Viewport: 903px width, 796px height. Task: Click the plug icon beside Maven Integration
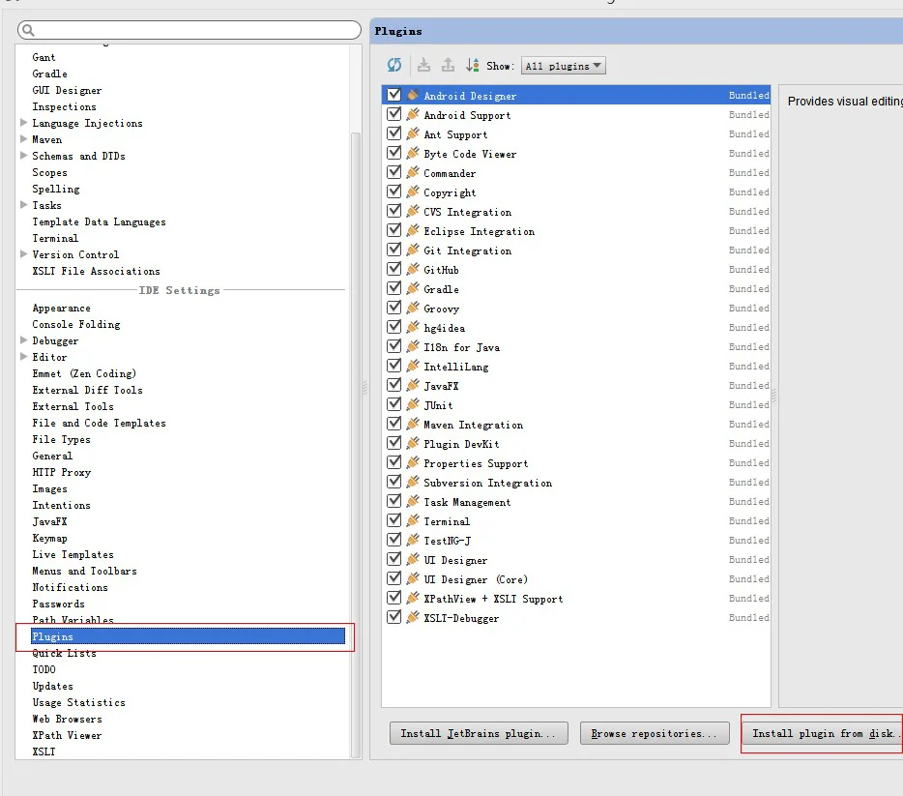click(x=413, y=425)
